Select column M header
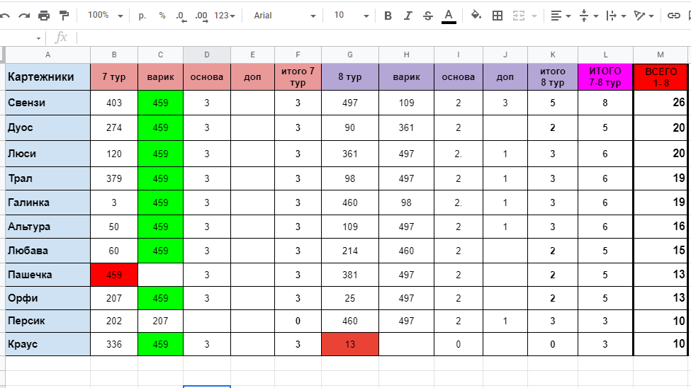Image resolution: width=691 pixels, height=388 pixels. point(660,55)
